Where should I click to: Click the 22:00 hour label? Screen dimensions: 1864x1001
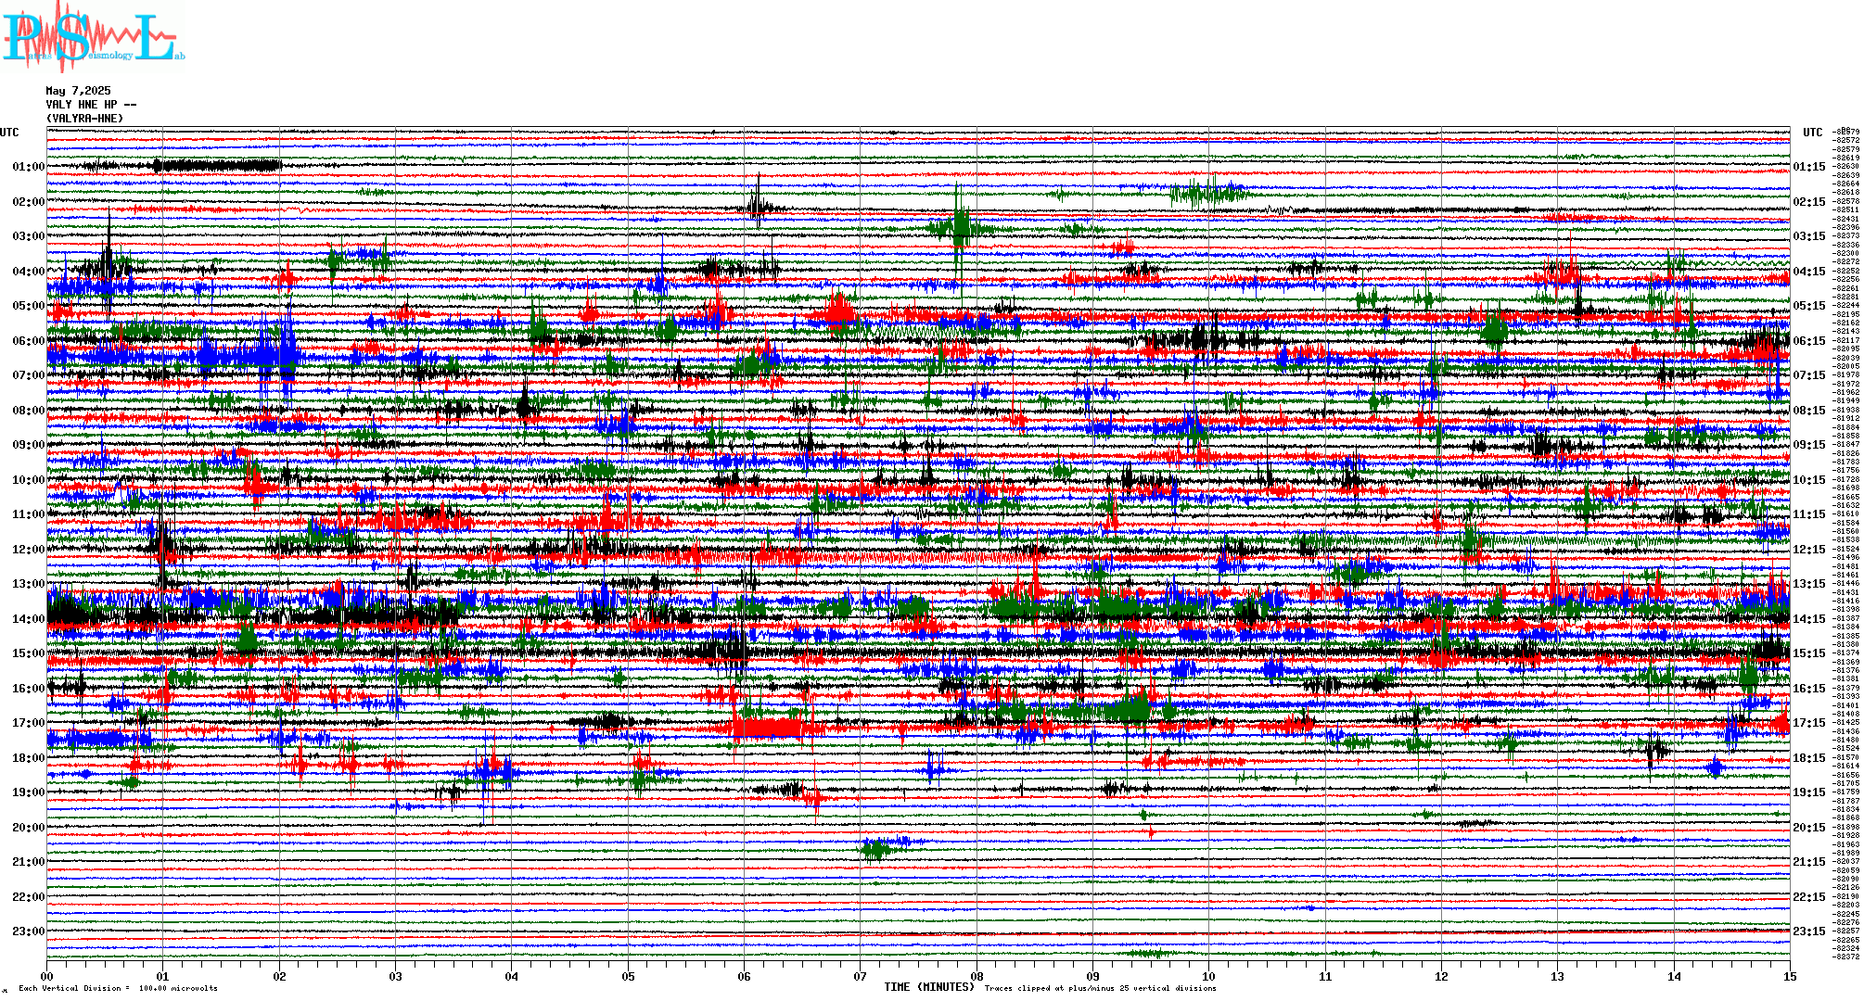point(29,897)
